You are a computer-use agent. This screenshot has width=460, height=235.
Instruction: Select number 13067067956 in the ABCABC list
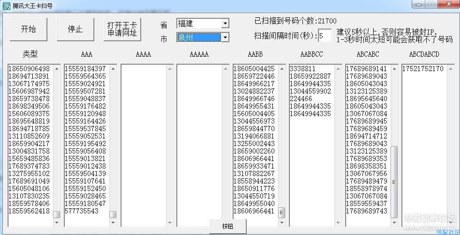pos(367,174)
